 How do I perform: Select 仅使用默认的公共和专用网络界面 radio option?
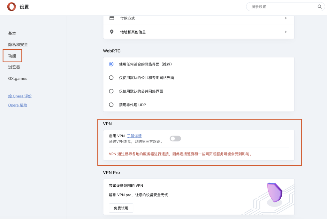pos(111,78)
